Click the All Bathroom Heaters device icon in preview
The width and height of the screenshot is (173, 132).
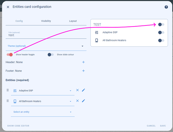97,40
